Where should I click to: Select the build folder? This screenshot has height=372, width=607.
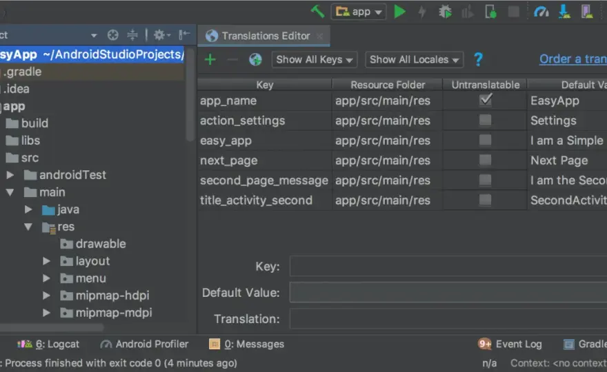[x=27, y=123]
